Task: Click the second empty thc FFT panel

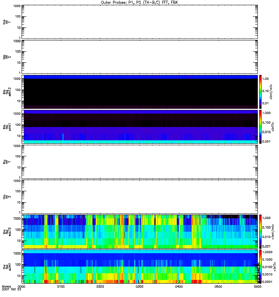Action: pos(140,196)
